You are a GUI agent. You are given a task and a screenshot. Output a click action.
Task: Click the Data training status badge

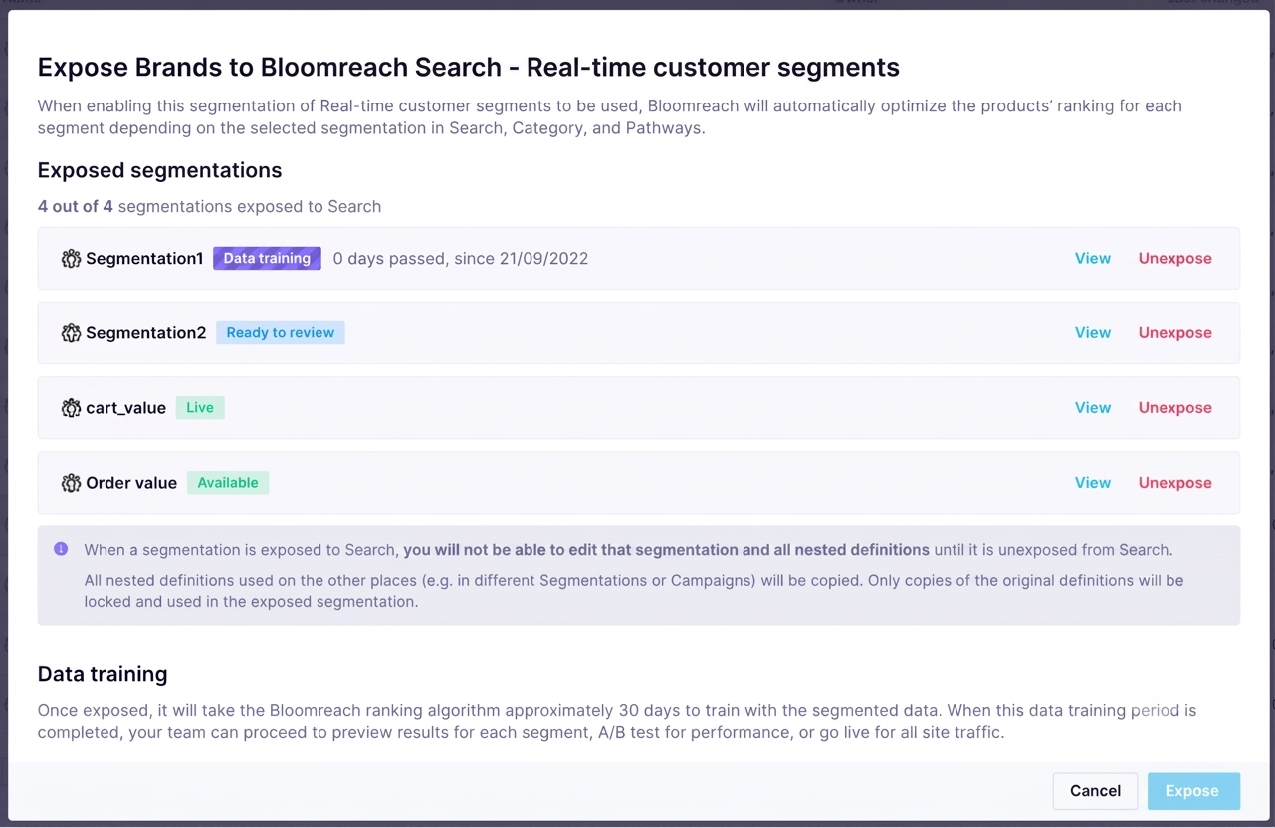tap(267, 258)
